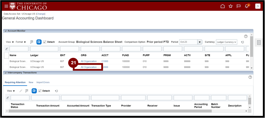This screenshot has width=265, height=118.
Task: Clear Account Monitor filters eraser icon
Action: tap(6, 49)
